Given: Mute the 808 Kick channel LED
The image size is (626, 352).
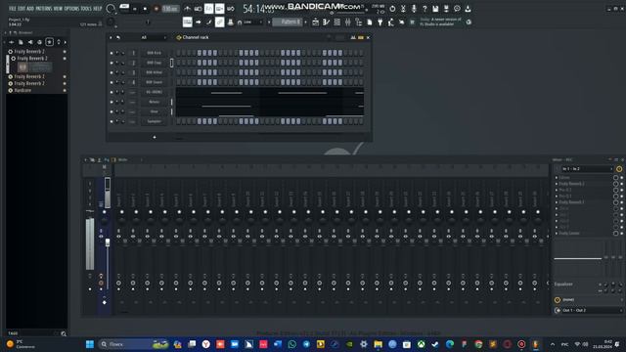Looking at the screenshot, I should click(x=112, y=53).
